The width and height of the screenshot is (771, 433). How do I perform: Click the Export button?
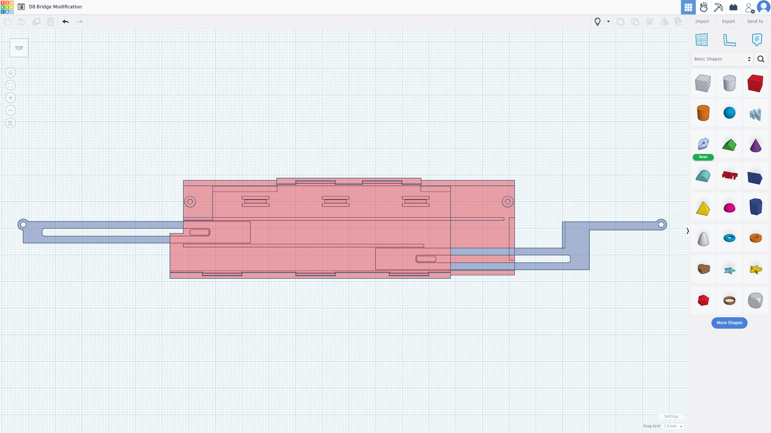point(729,21)
